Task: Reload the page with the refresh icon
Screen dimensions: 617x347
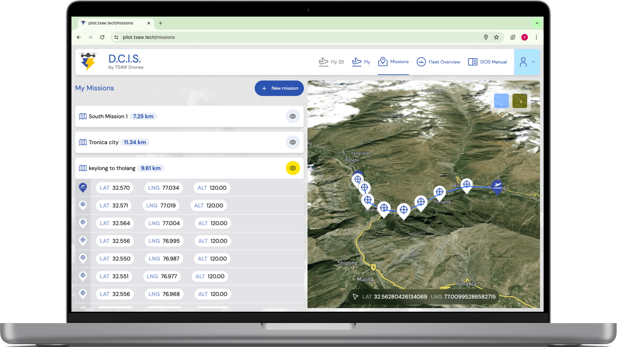Action: [102, 37]
